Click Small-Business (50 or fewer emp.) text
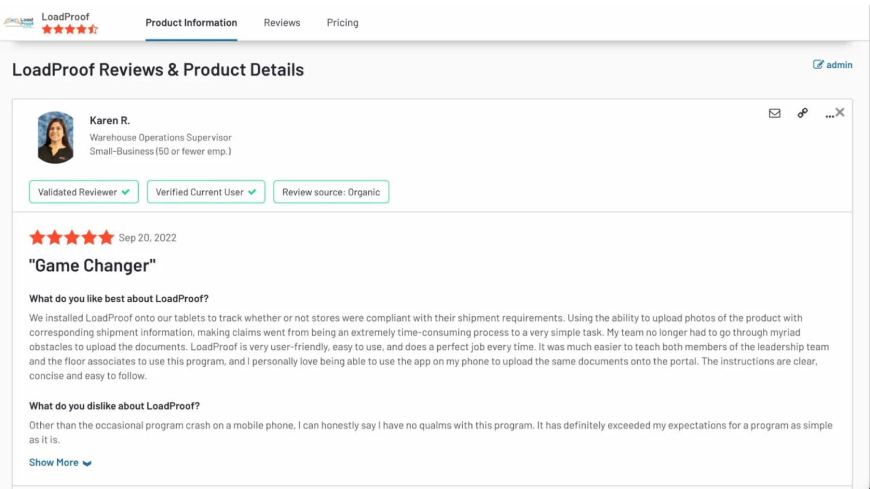Screen dimensions: 870x489 [160, 151]
